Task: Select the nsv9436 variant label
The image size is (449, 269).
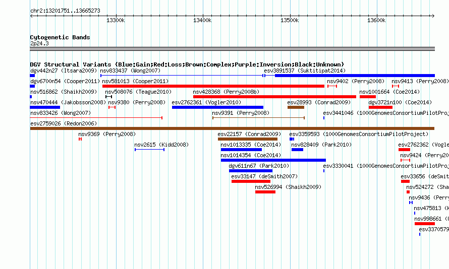Action: pyautogui.click(x=429, y=197)
